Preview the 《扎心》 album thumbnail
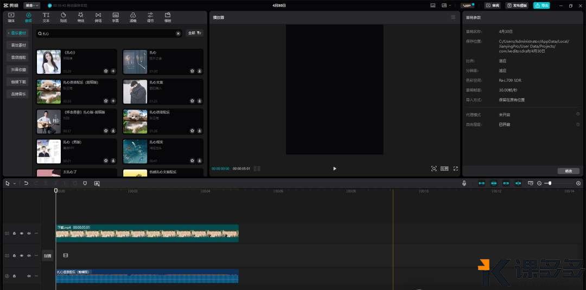The height and width of the screenshot is (290, 586). pyautogui.click(x=49, y=62)
